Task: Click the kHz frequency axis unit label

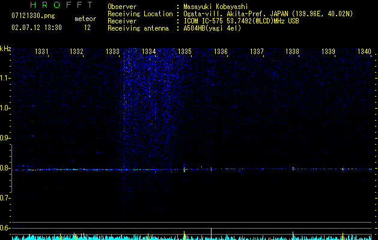Action: click(5, 49)
